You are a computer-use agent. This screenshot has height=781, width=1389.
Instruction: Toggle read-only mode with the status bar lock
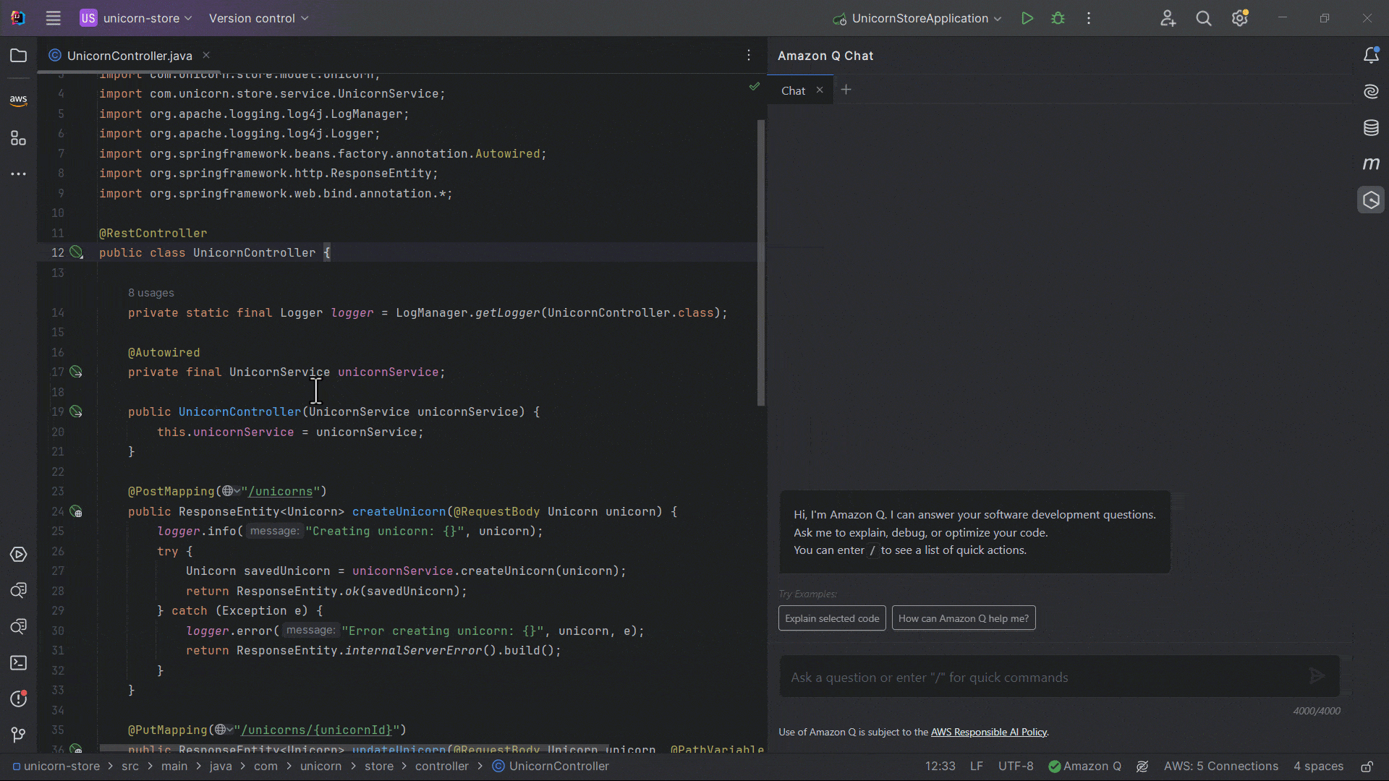click(1369, 767)
